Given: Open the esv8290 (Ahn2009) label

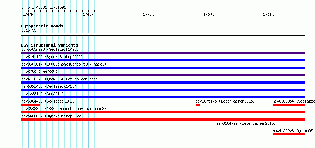Looking at the screenshot, I should click(39, 72).
